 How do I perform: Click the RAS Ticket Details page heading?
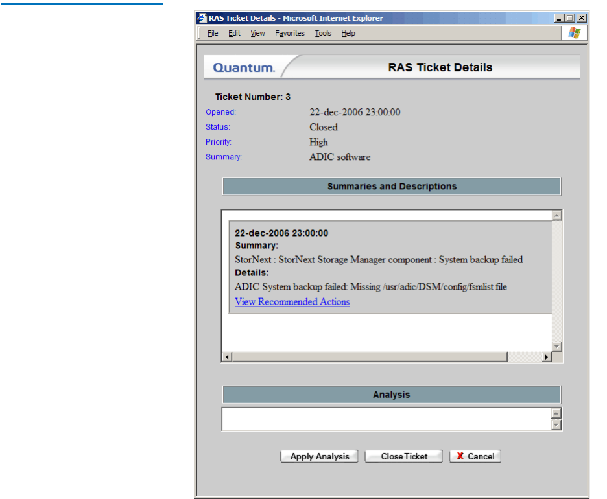[440, 67]
